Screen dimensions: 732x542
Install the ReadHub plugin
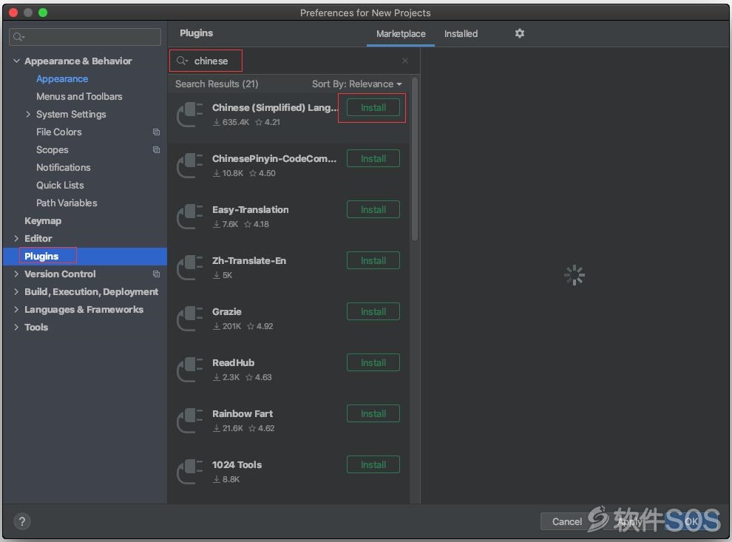pyautogui.click(x=373, y=363)
